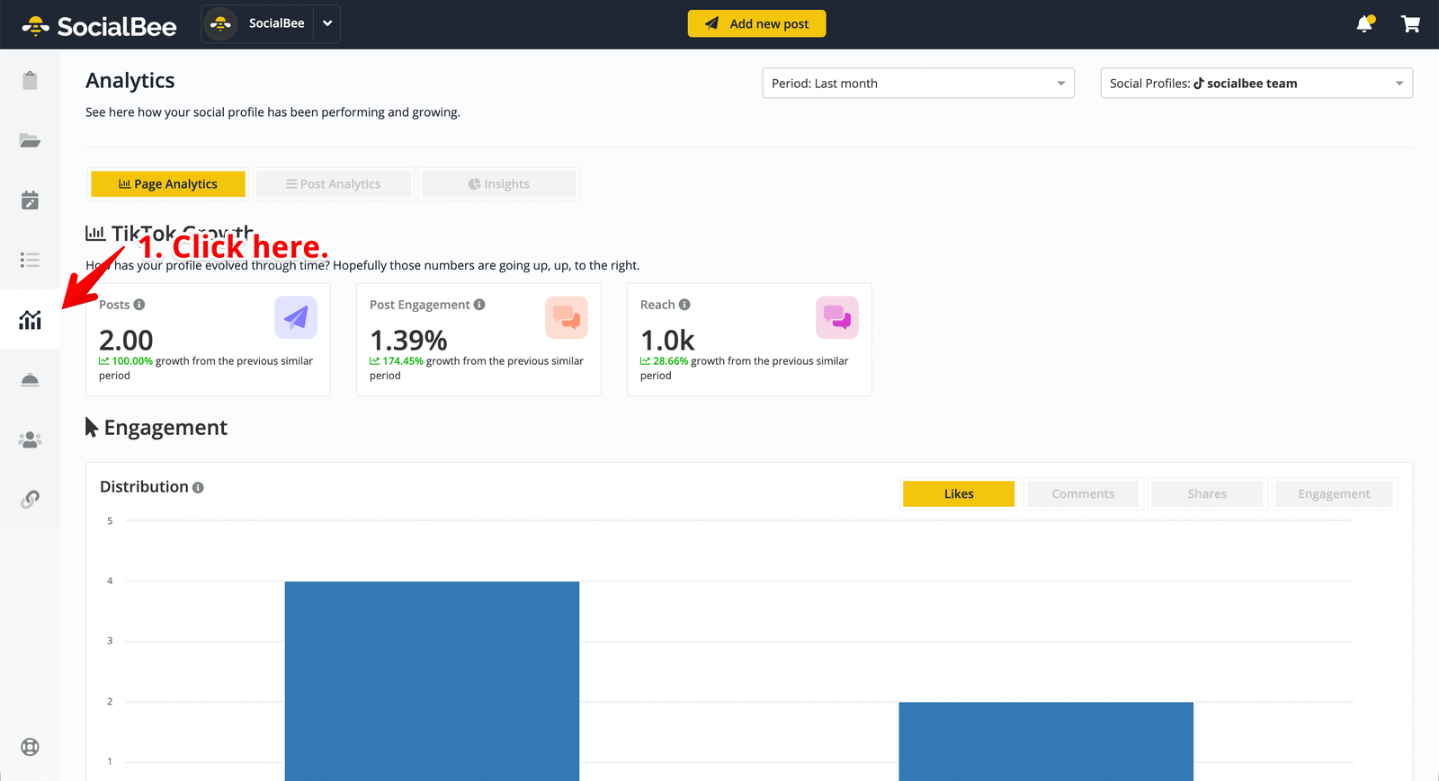Click the 100.00% growth text
The image size is (1439, 781).
(x=132, y=361)
